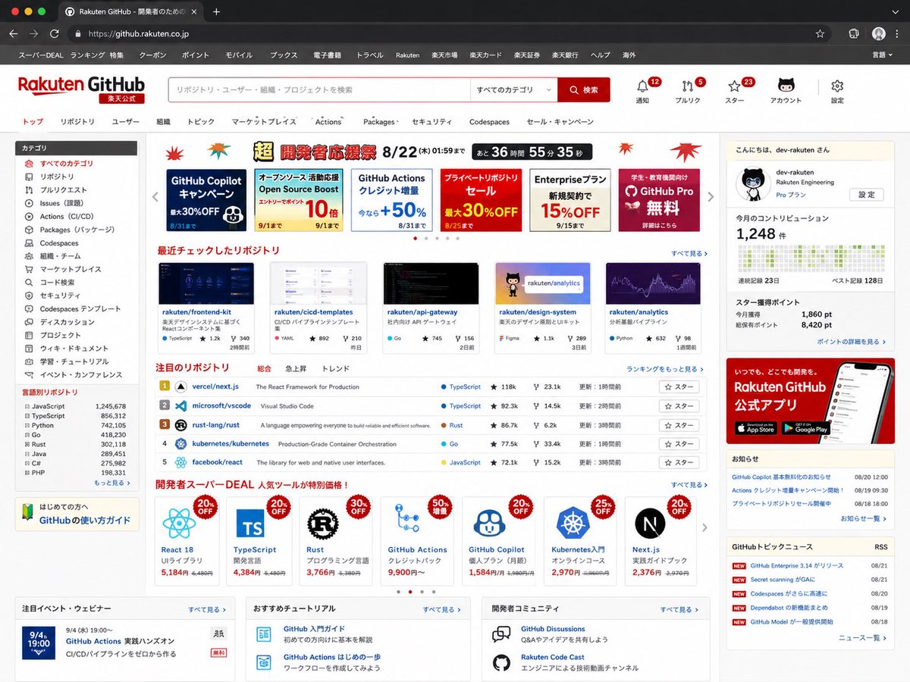Click the GitHub Copilot キャンペーン banner
This screenshot has height=682, width=910.
206,200
